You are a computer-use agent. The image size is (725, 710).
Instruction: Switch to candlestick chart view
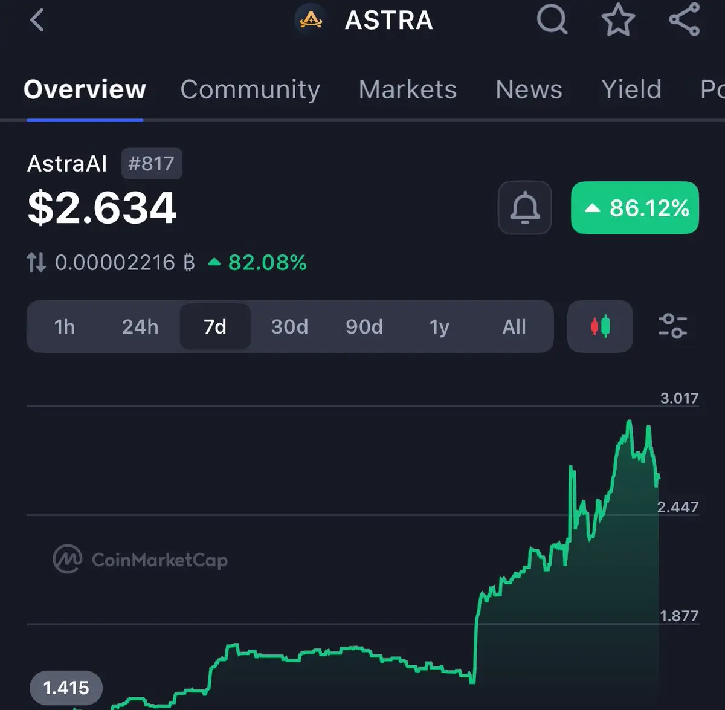coord(600,326)
